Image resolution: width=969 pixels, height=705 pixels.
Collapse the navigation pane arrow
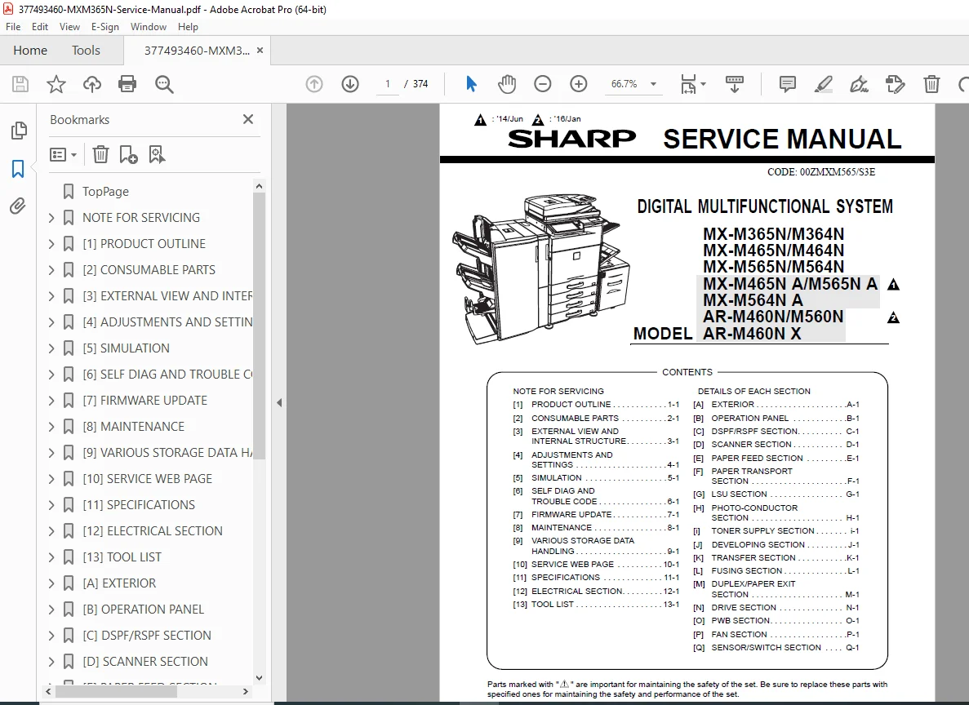pos(279,403)
